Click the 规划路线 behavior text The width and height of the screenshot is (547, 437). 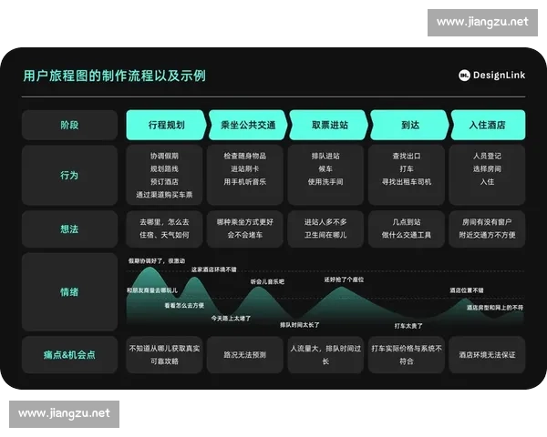tap(164, 168)
